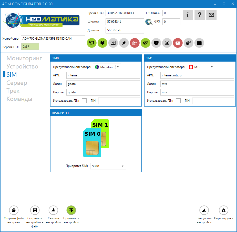
Task: Open the 'Сервер' section
Action: 17,83
